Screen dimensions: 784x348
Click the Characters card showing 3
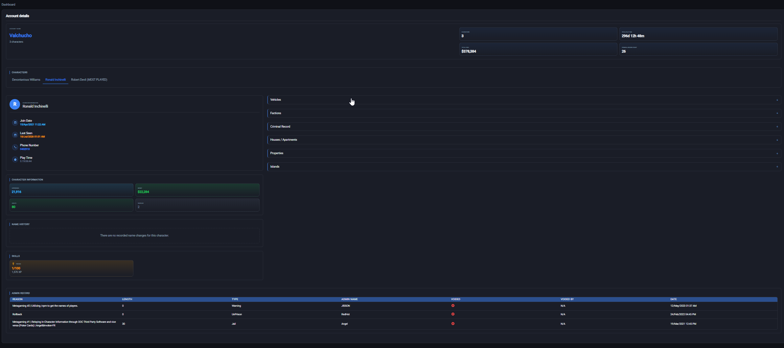click(538, 34)
